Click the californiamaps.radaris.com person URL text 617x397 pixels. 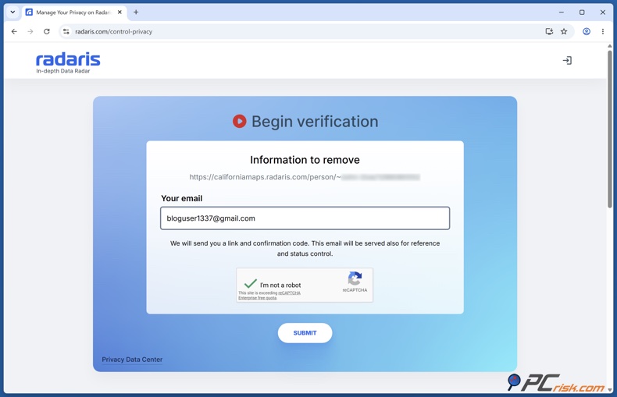click(305, 177)
